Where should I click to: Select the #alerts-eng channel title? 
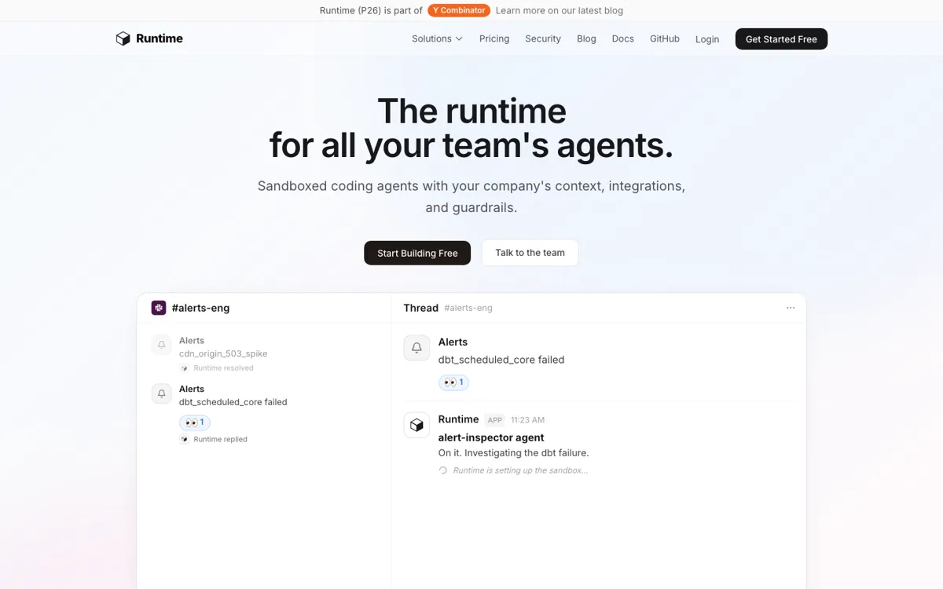point(200,308)
